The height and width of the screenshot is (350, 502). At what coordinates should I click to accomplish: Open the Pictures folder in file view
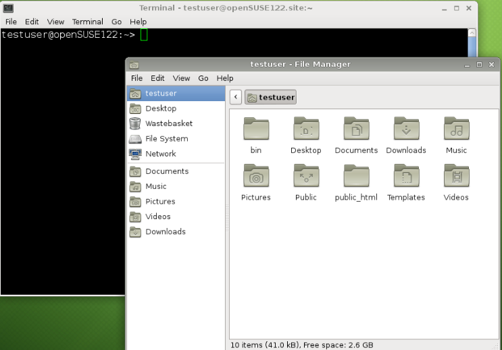click(x=256, y=175)
